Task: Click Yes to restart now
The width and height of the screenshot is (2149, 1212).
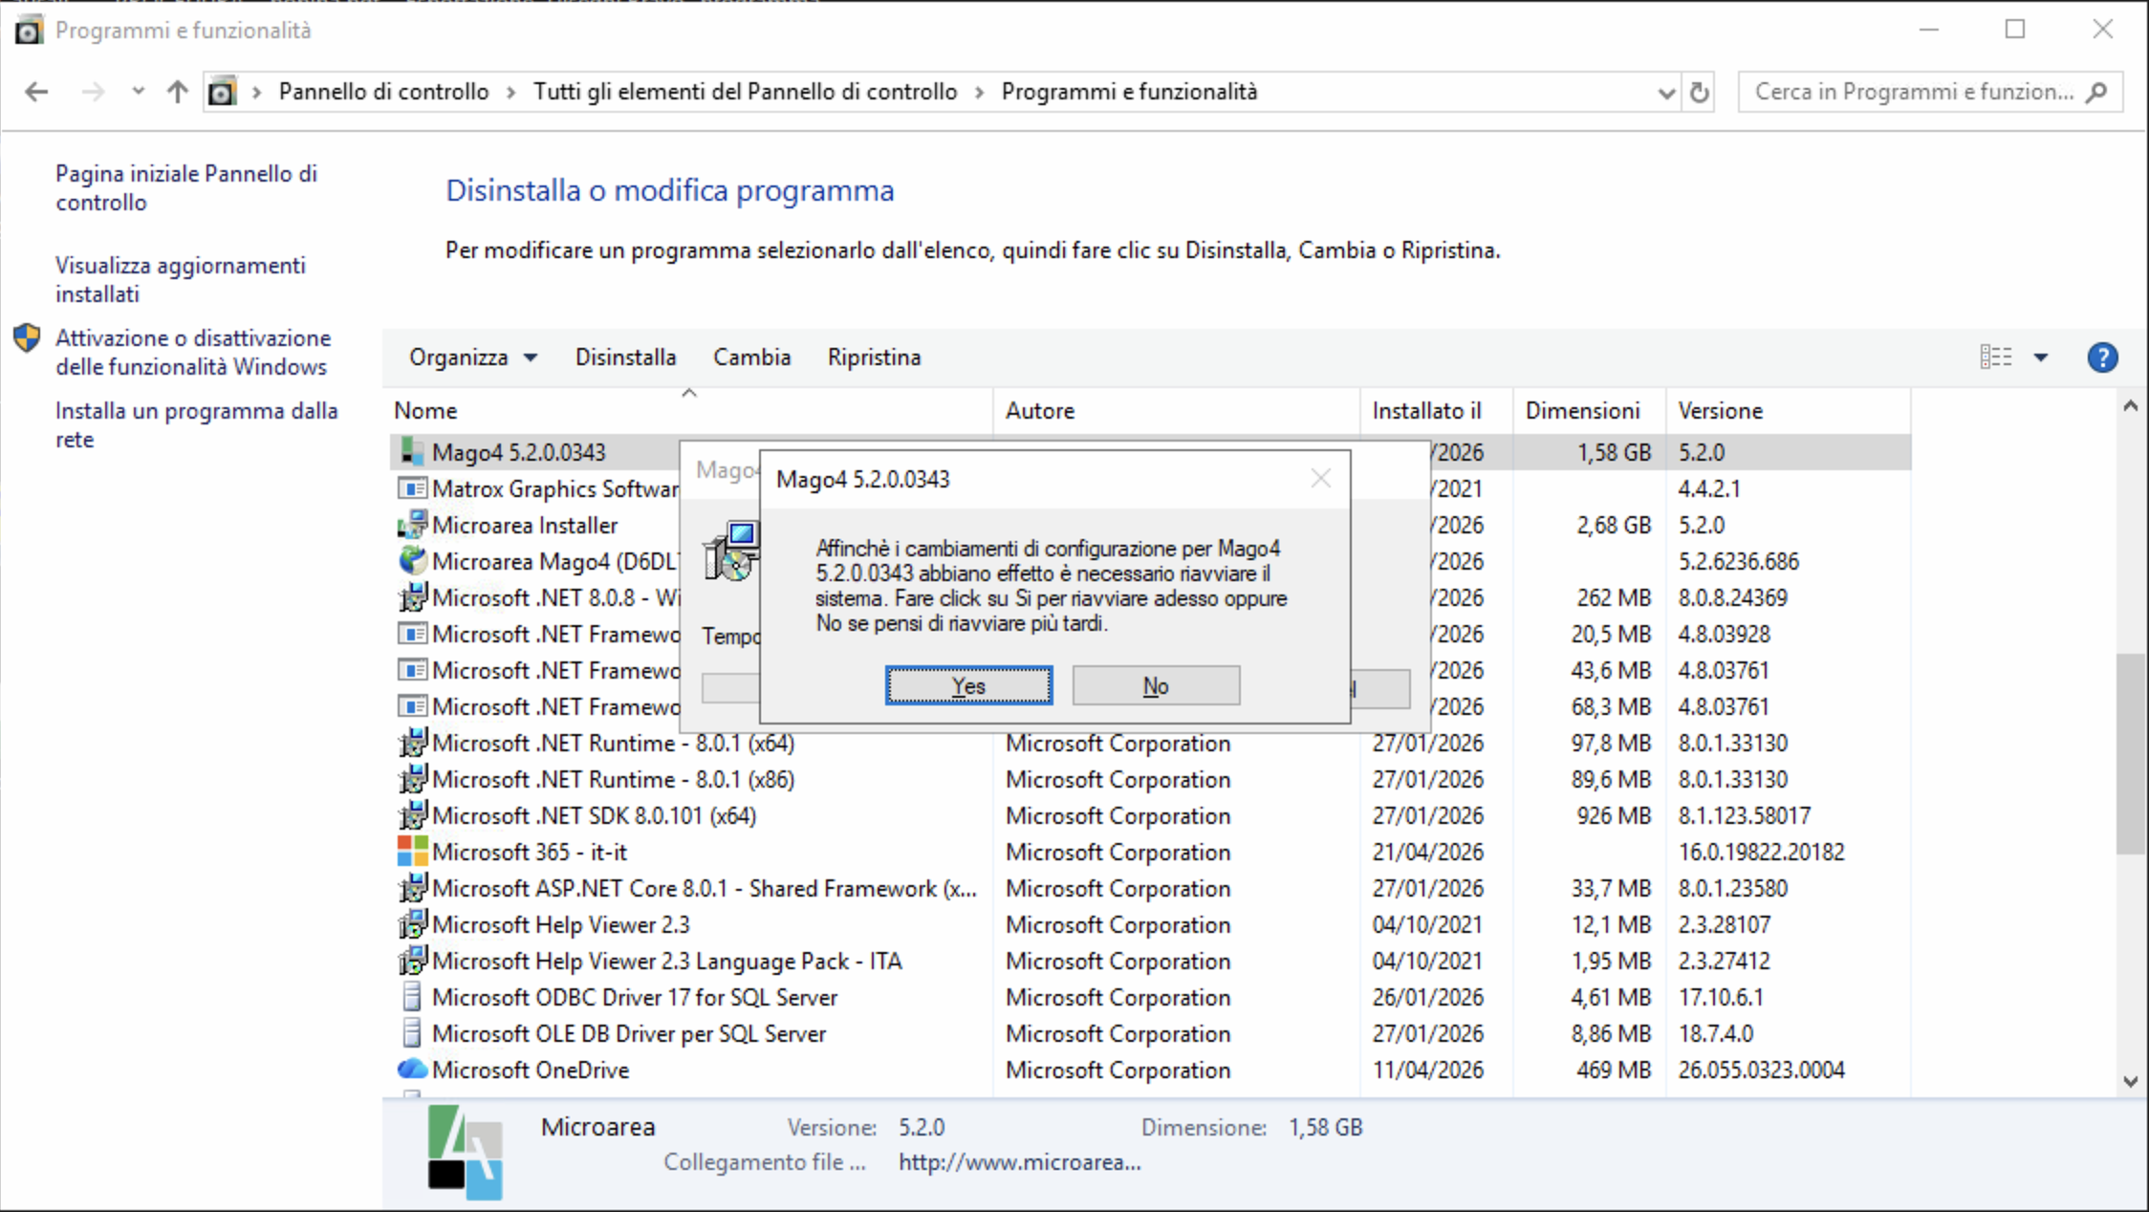Action: click(968, 685)
